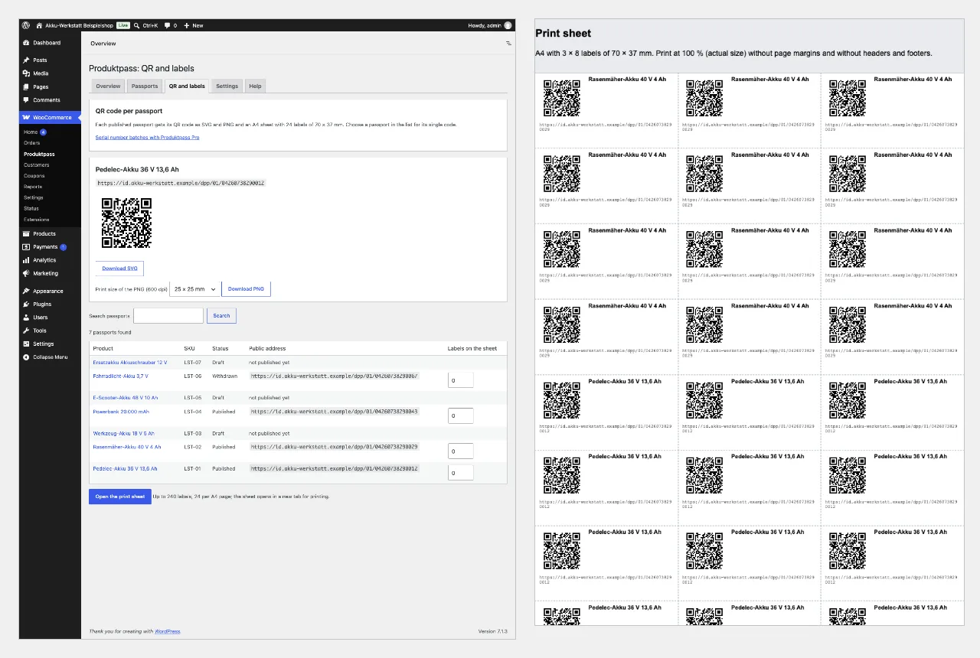Viewport: 980px width, 658px height.
Task: Open the activity panel icon beside Overview
Action: pyautogui.click(x=508, y=44)
